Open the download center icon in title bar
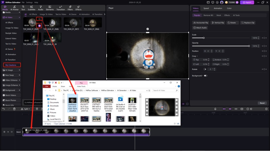Image resolution: width=270 pixels, height=151 pixels. (217, 2)
